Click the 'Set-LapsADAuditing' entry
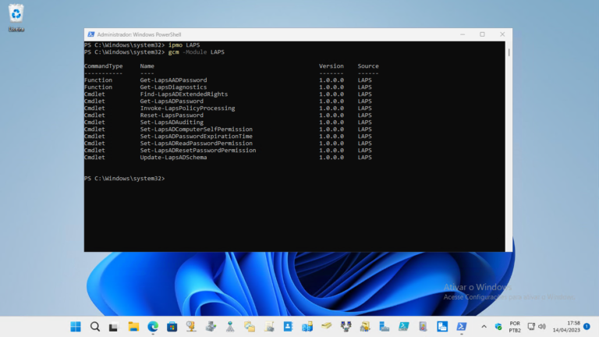The image size is (599, 337). [x=172, y=122]
